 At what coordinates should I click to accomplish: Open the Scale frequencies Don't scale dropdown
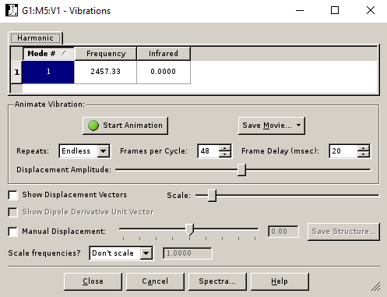pos(121,253)
